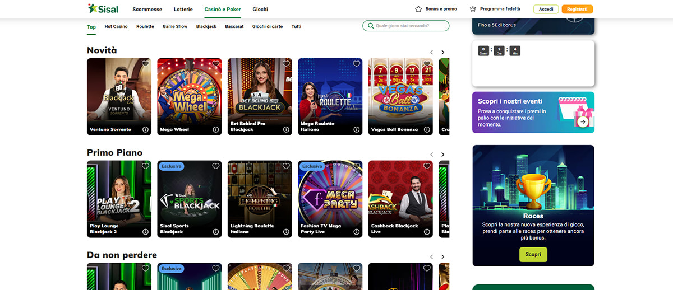Select the Tutti tab
Image resolution: width=673 pixels, height=290 pixels.
(296, 26)
